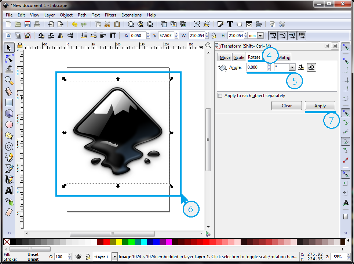The image size is (354, 264).
Task: Click the Print icon
Action: pyautogui.click(x=37, y=24)
